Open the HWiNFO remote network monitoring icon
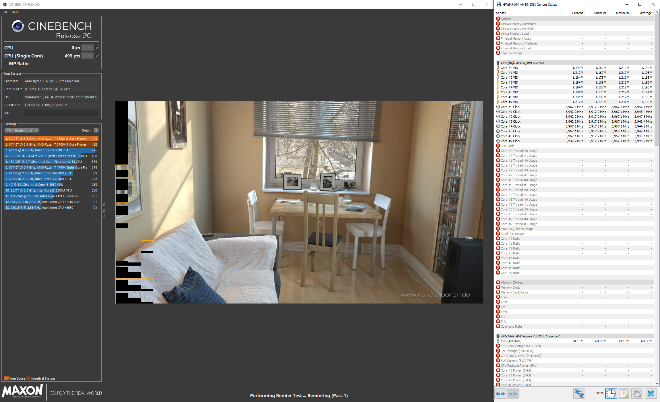660x402 pixels. [x=579, y=393]
